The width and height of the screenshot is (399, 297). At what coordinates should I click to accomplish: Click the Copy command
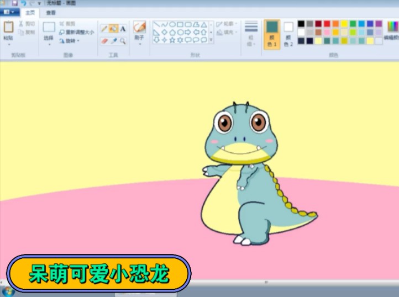pyautogui.click(x=27, y=32)
